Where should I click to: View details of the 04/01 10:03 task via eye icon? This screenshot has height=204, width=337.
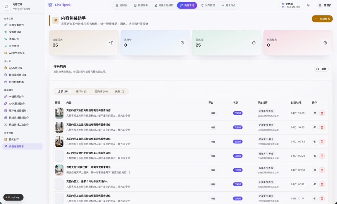[x=315, y=127]
